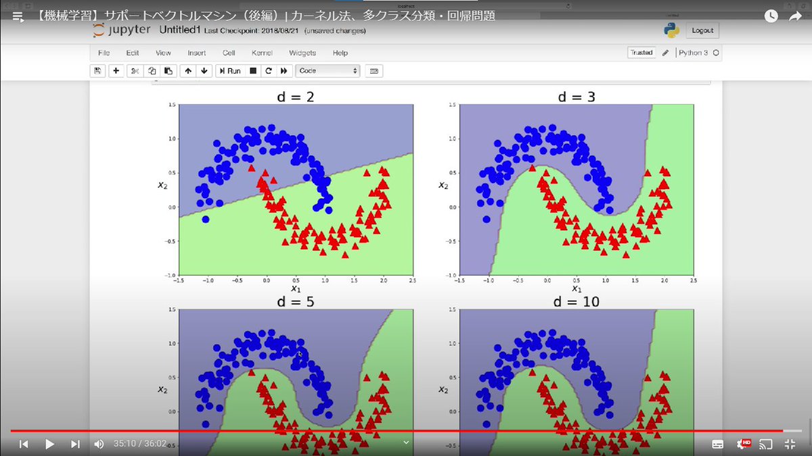Interrupt the kernel with stop icon
This screenshot has width=812, height=456.
253,70
